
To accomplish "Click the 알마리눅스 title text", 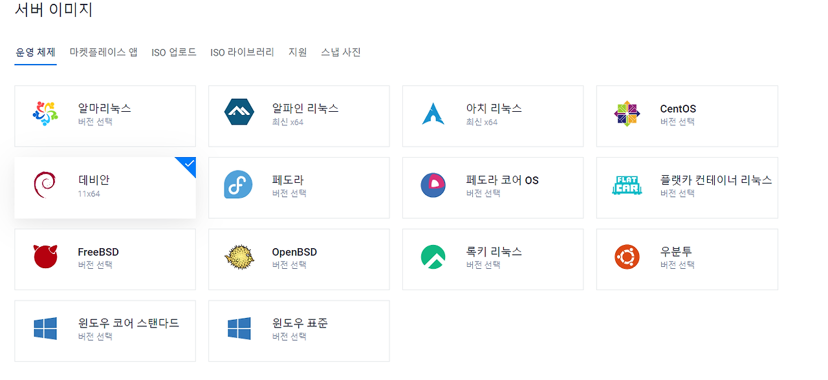I will click(x=104, y=109).
